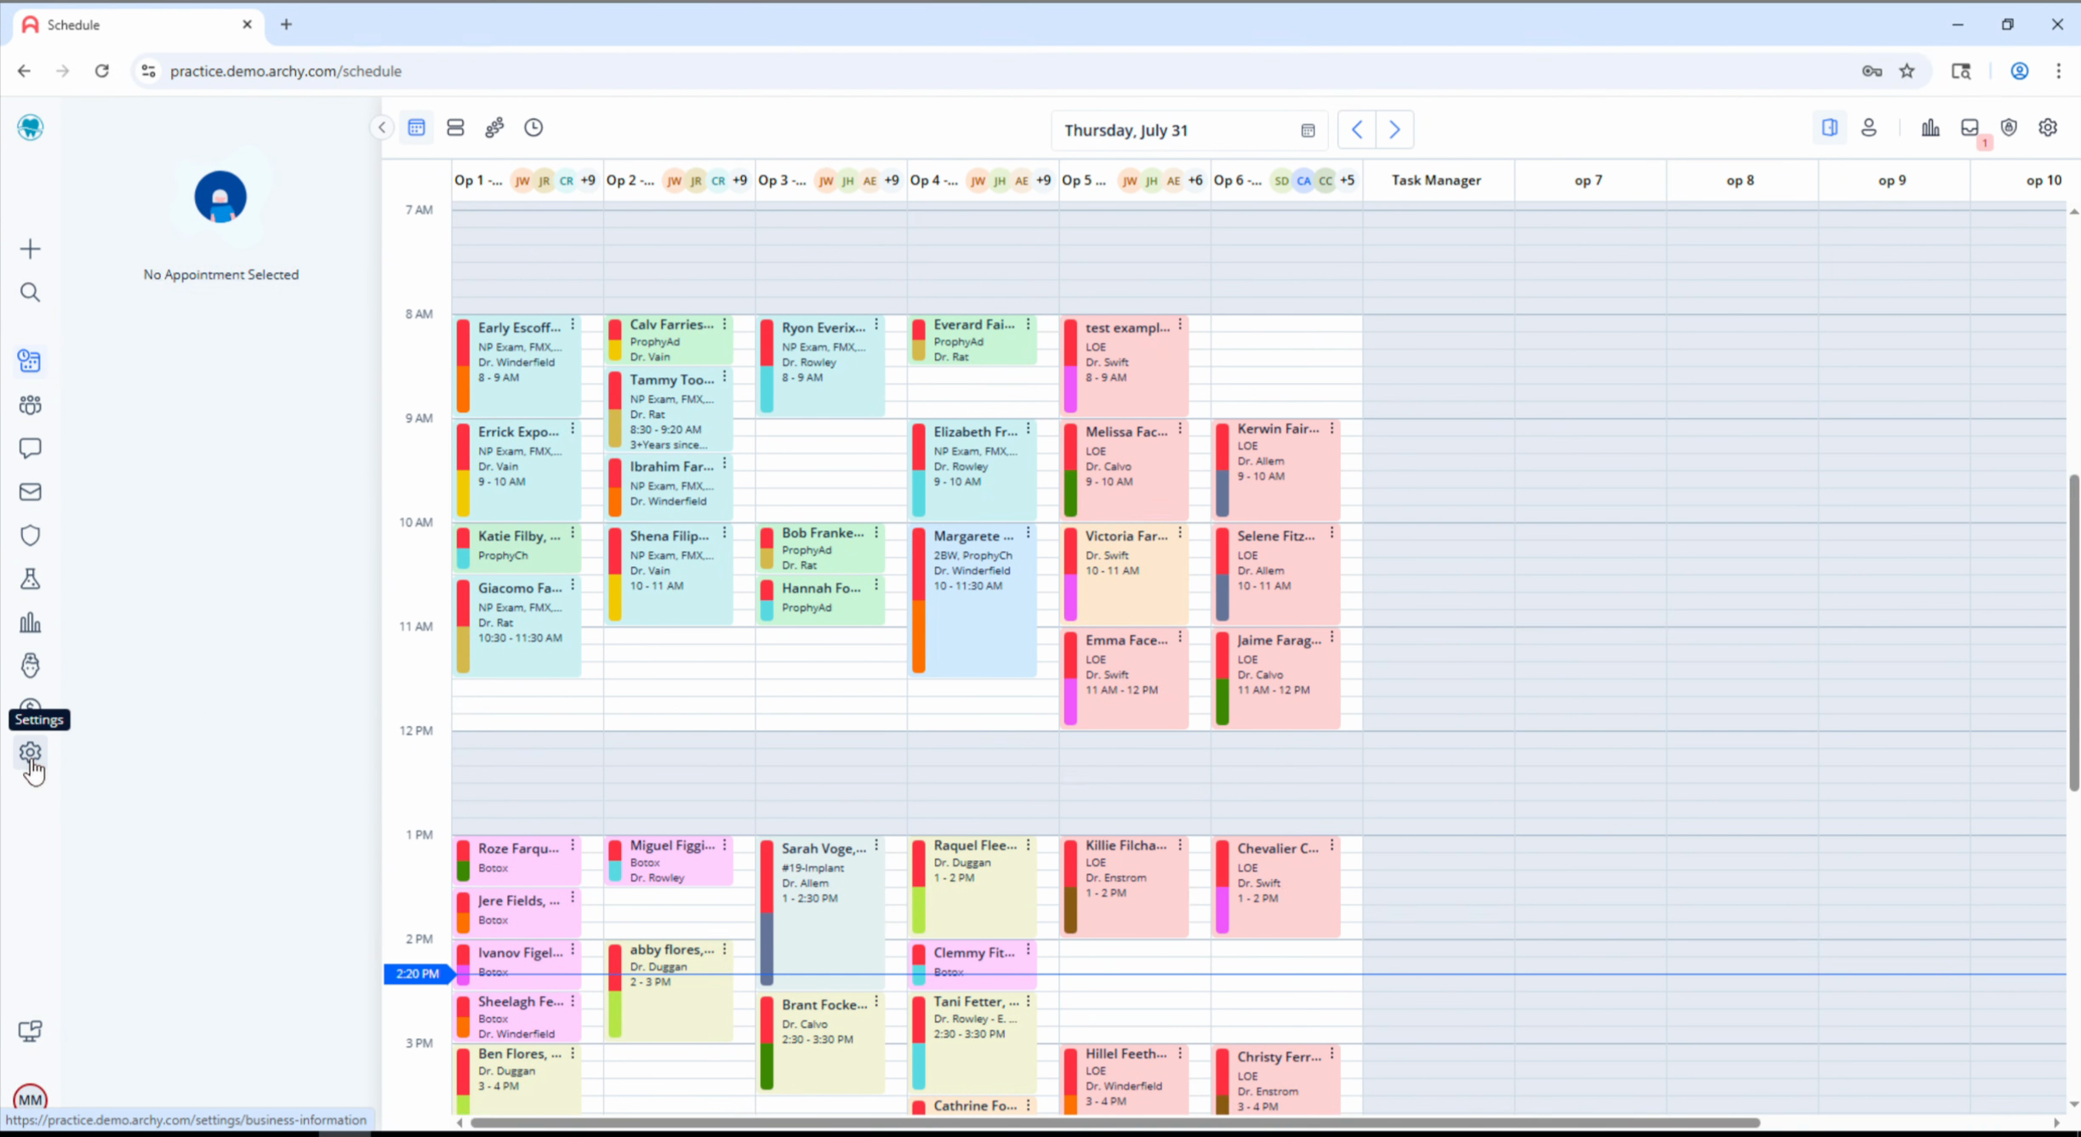Click the Archy logo at sidebar top
The width and height of the screenshot is (2081, 1137).
(30, 128)
